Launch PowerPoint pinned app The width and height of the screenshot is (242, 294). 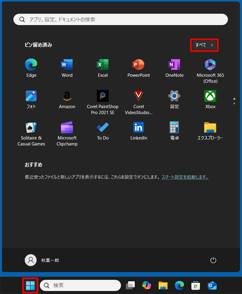(138, 68)
